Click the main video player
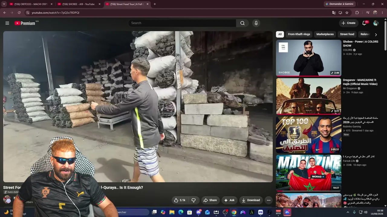 tap(138, 107)
